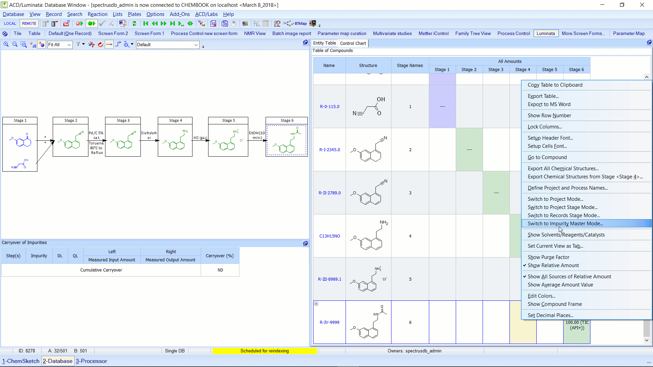This screenshot has height=367, width=653.
Task: Toggle REMOTE database mode
Action: point(29,23)
